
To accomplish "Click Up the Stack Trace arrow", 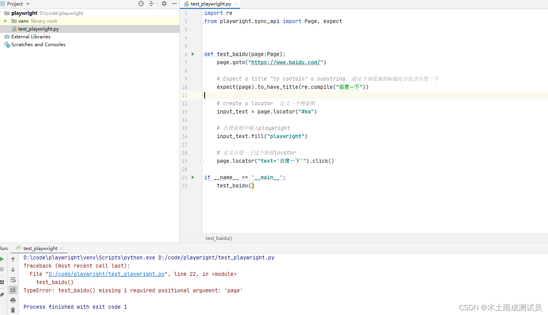I will [13, 259].
